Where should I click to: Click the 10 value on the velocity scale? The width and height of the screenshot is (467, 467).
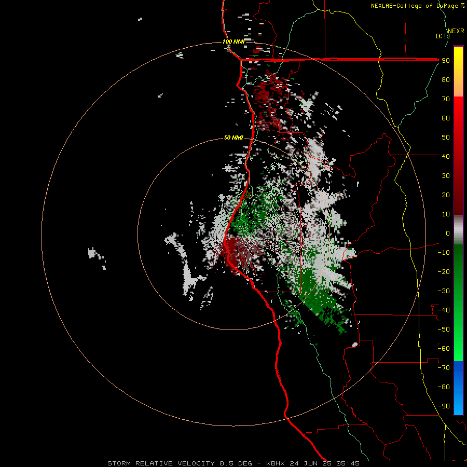click(x=446, y=214)
